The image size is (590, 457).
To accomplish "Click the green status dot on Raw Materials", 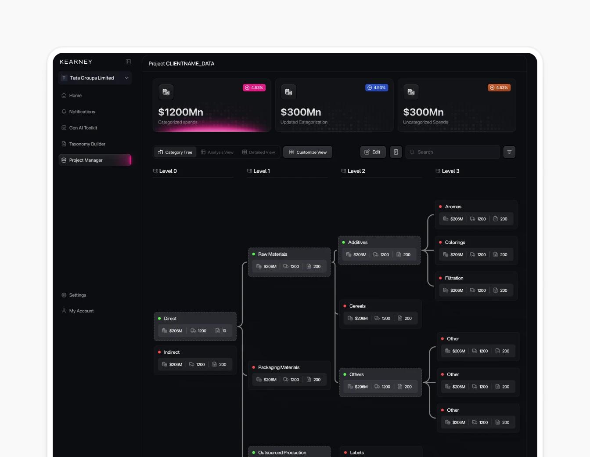I will 253,254.
